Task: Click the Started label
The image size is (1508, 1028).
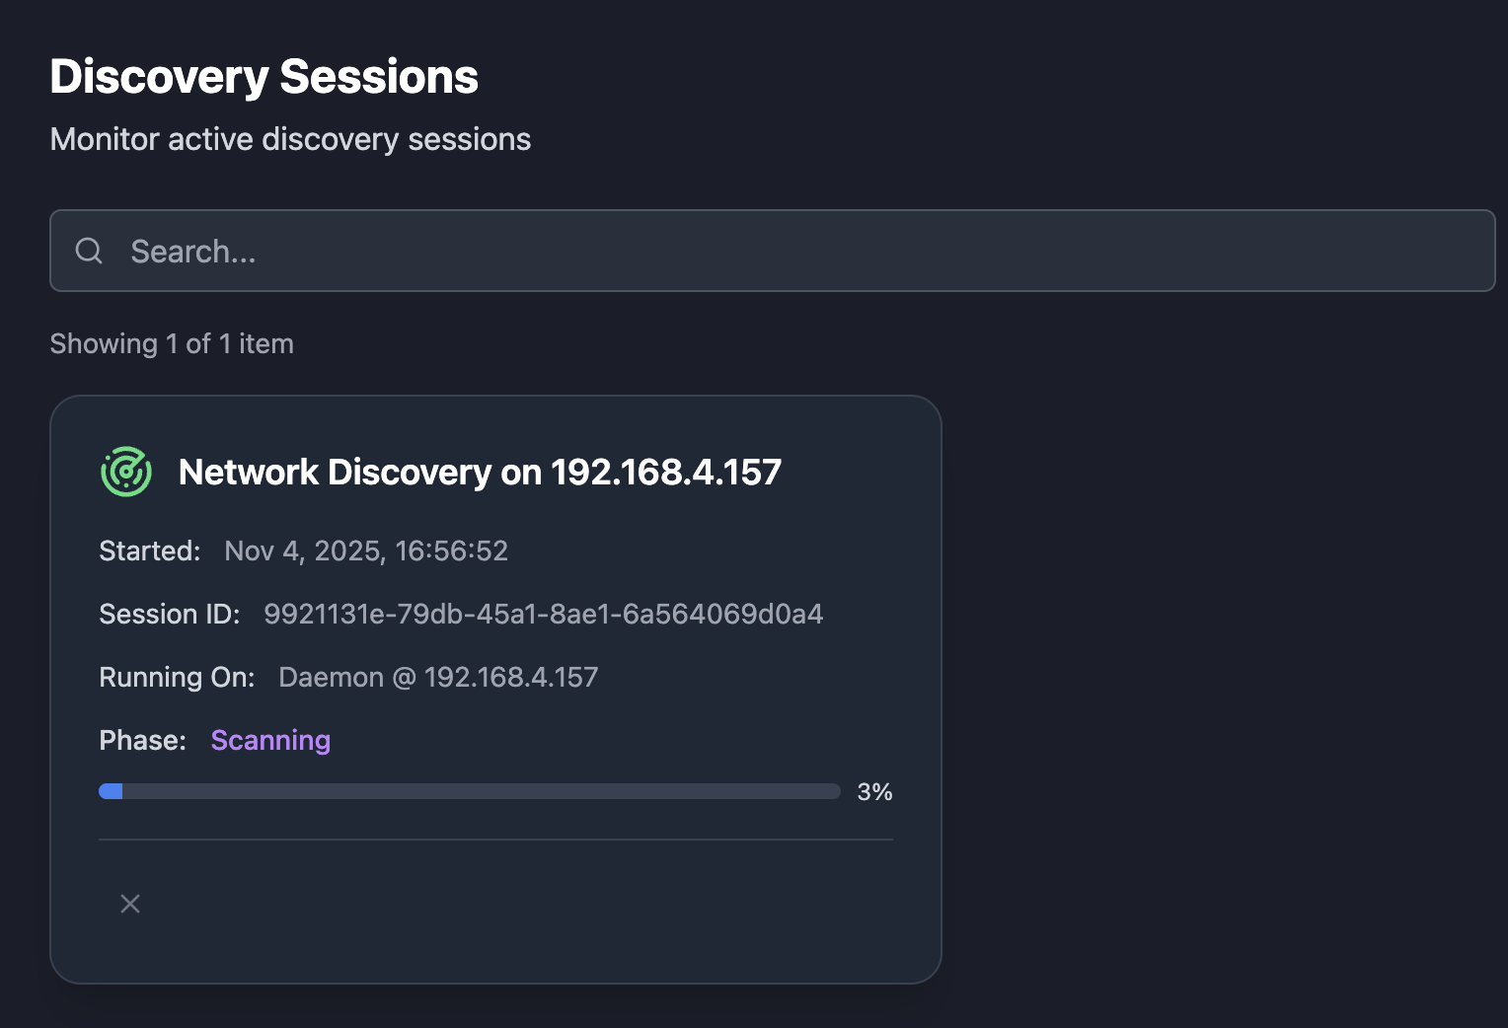Action: (150, 551)
